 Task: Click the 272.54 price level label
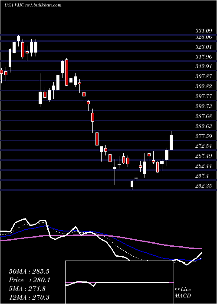[x=204, y=146]
